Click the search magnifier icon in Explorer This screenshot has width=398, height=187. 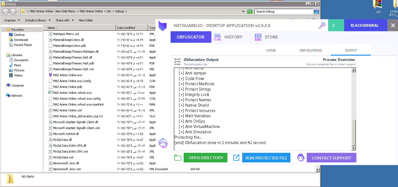tap(316, 11)
